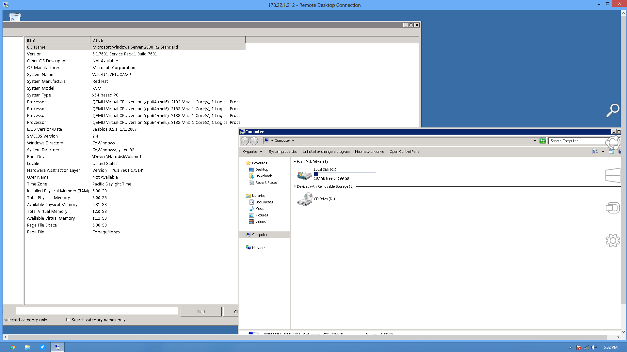
Task: Sort by the Value column header
Action: [168, 40]
